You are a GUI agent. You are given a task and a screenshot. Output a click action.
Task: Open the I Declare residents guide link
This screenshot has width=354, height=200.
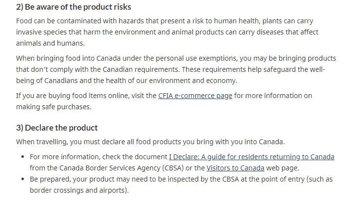click(x=251, y=157)
